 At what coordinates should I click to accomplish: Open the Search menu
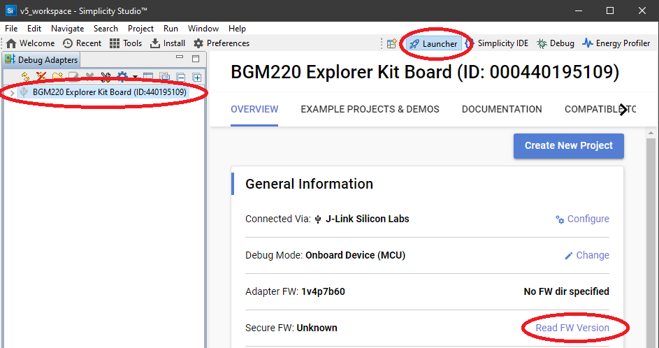106,29
